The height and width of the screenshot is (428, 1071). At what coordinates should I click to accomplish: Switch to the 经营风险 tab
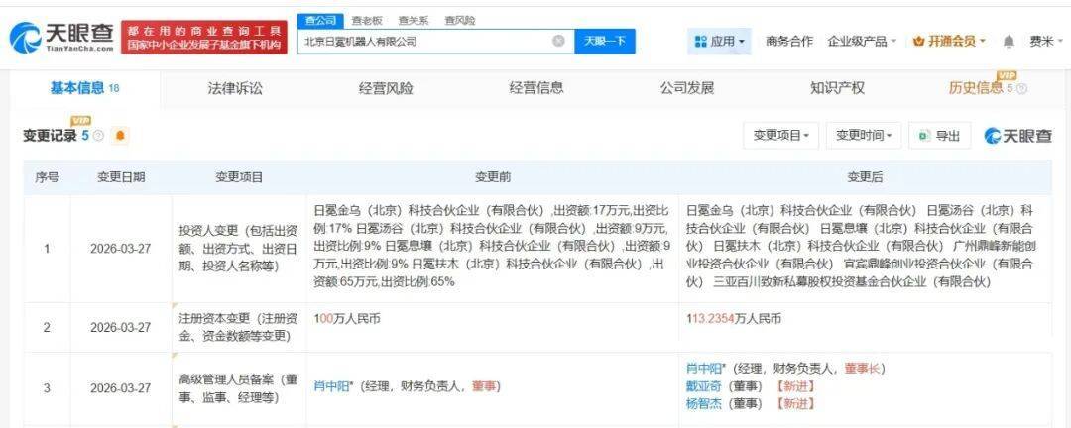386,88
